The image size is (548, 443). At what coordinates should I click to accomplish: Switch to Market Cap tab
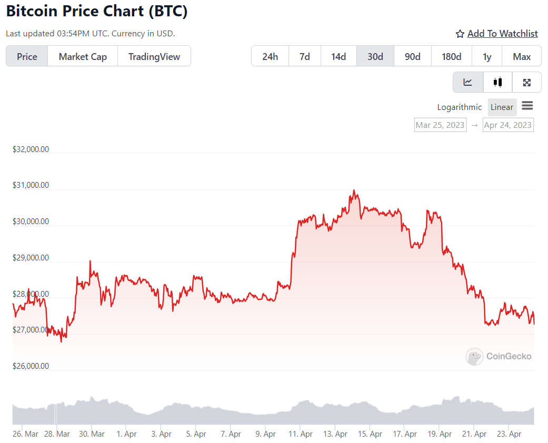point(83,56)
